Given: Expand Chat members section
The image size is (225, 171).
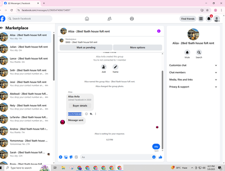Looking at the screenshot, I should (x=193, y=72).
